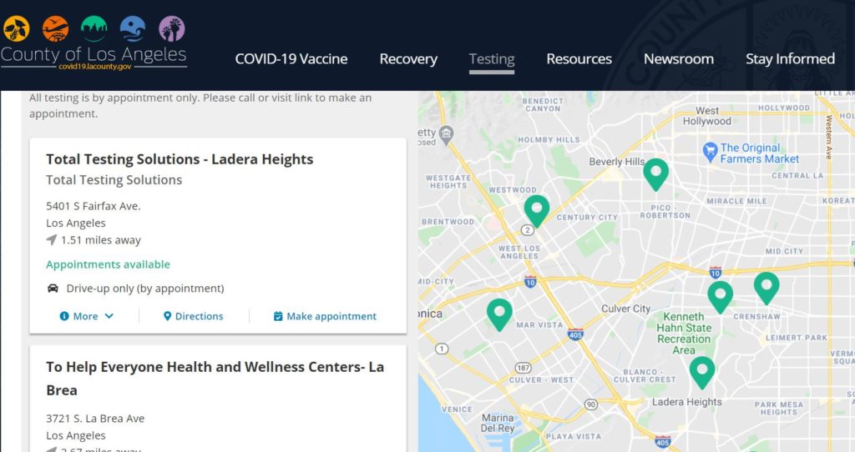
Task: Click the info icon beside More
Action: [64, 316]
